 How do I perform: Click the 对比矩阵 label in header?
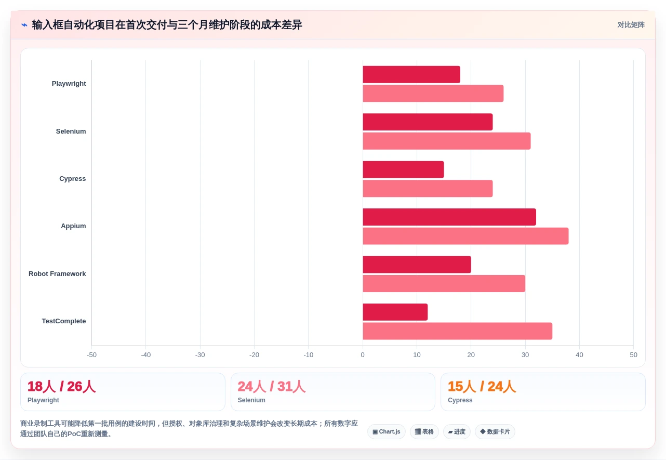coord(631,25)
